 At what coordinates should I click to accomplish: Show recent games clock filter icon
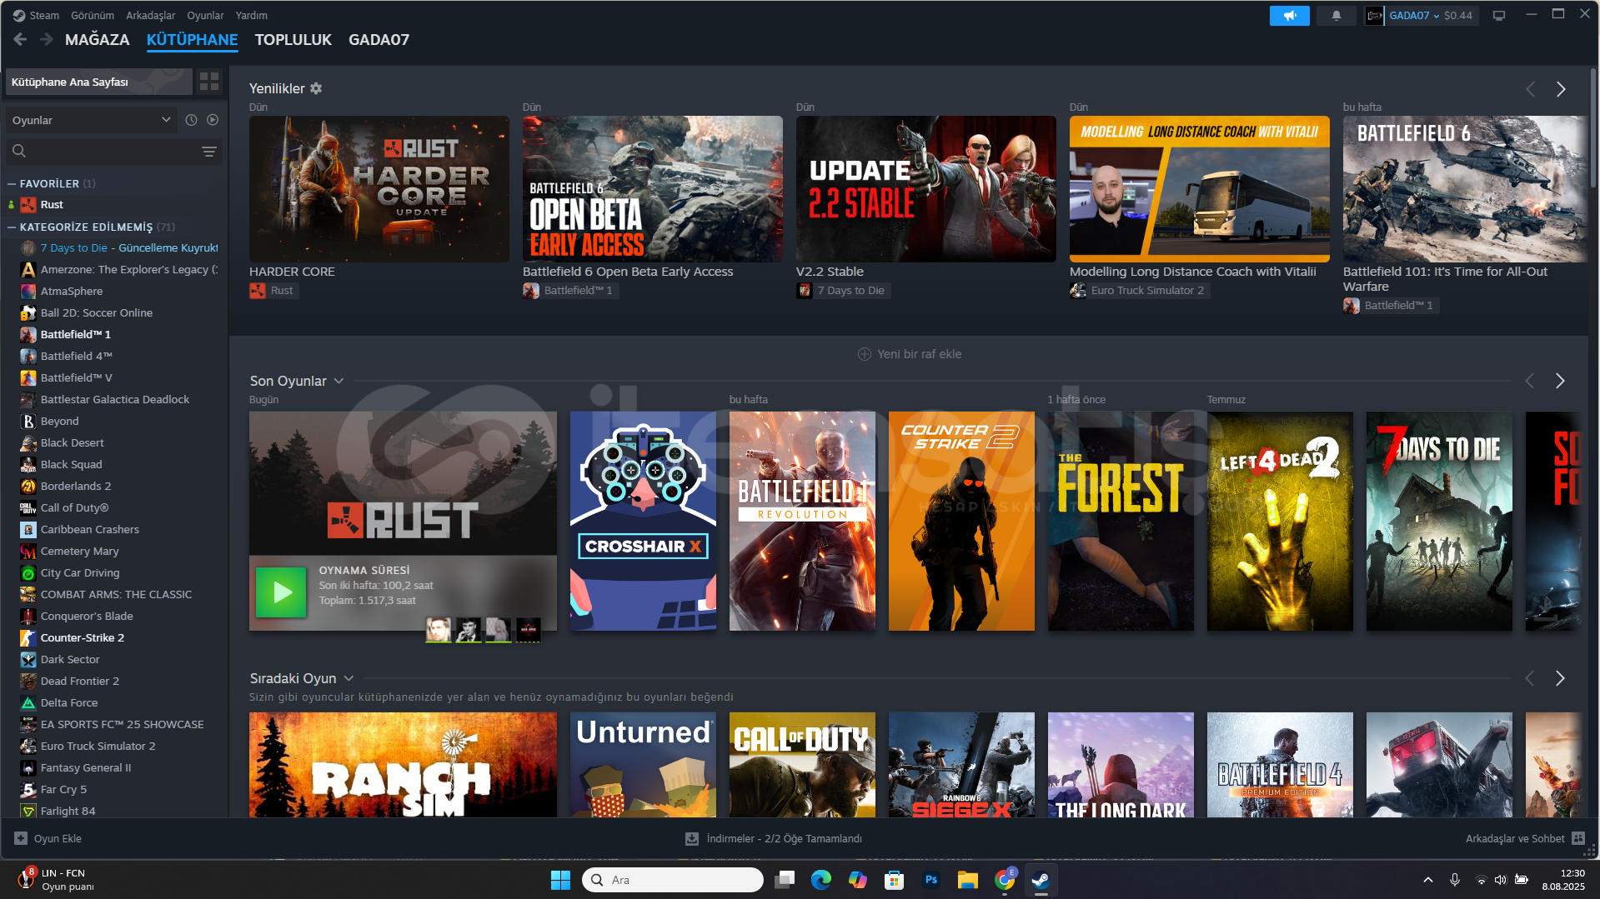pos(191,120)
